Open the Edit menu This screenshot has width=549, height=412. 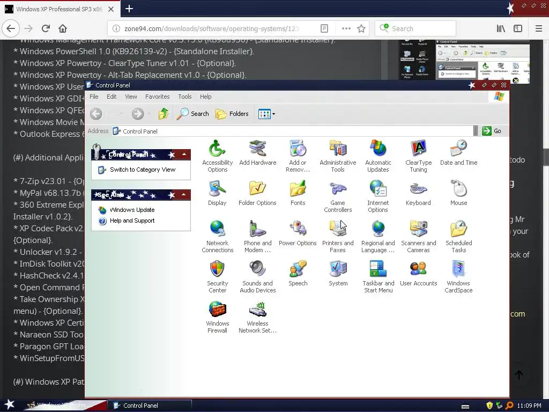[112, 97]
